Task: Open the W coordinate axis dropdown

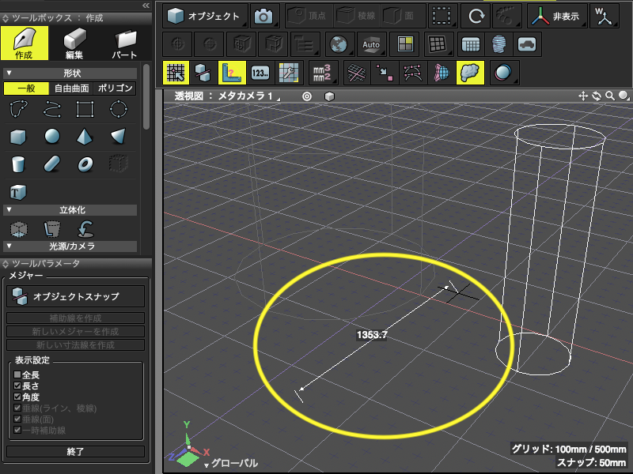Action: click(605, 16)
